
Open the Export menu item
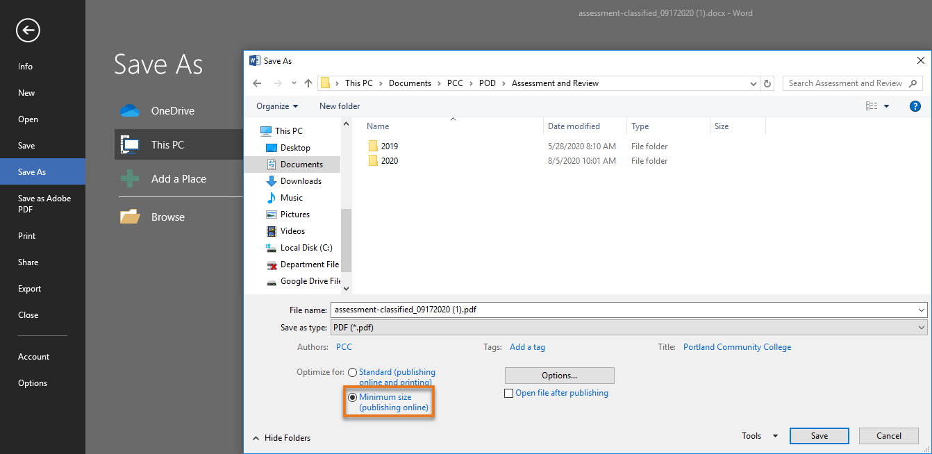click(28, 288)
